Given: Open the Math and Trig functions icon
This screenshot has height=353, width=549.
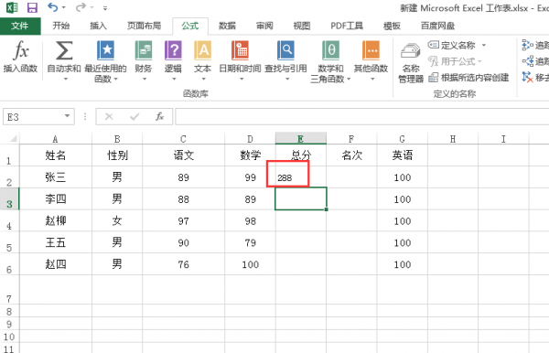Looking at the screenshot, I should tap(330, 50).
